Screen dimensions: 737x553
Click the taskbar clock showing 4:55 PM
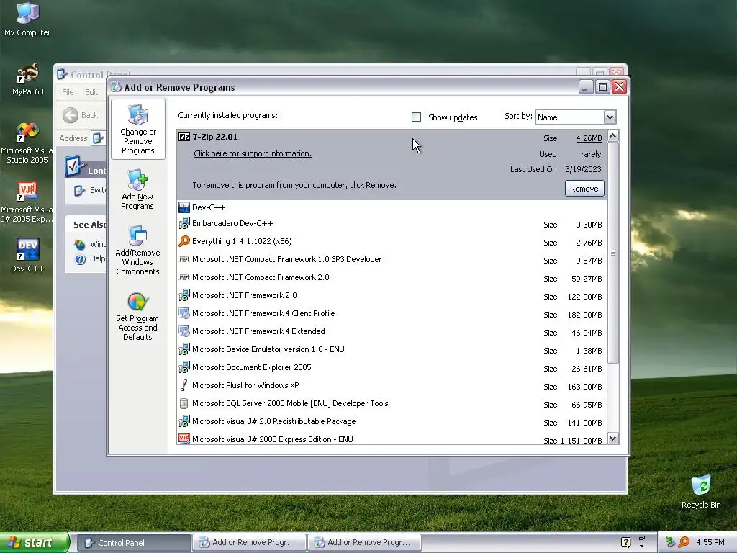[710, 543]
